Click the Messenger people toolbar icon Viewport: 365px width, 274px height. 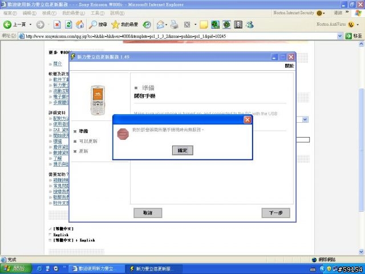click(250, 25)
